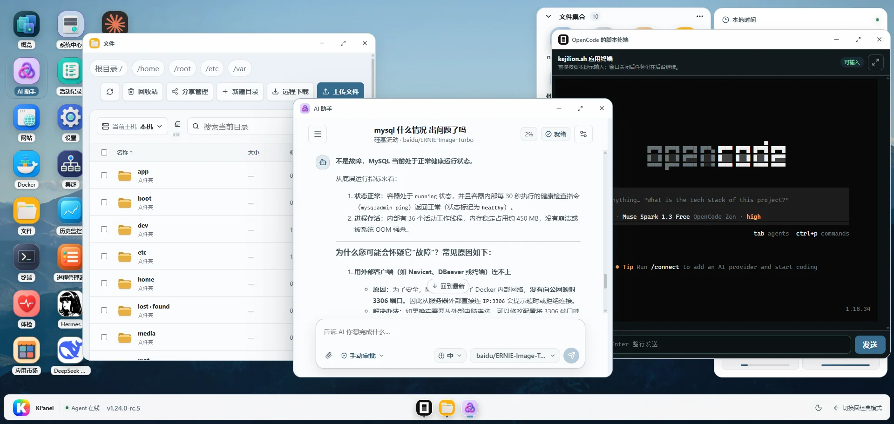Click the send message arrow icon
Viewport: 894px width, 424px height.
coord(571,356)
